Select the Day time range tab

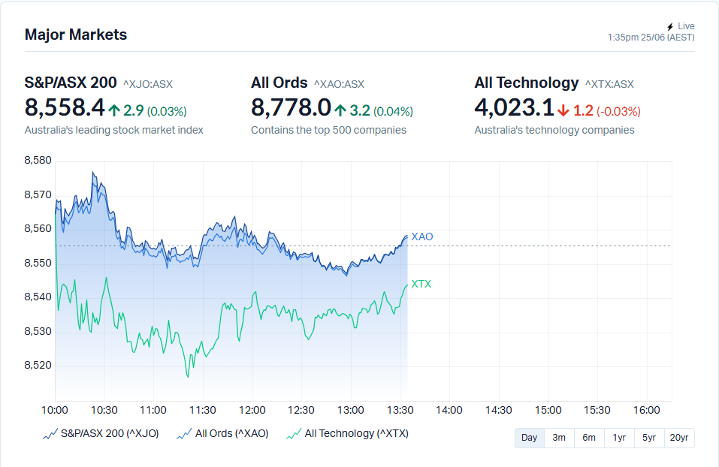point(529,438)
